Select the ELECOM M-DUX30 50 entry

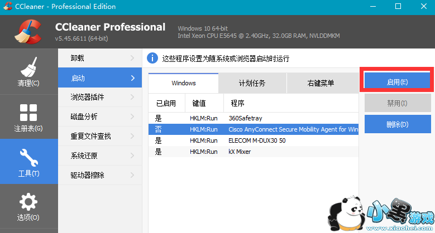pyautogui.click(x=254, y=140)
